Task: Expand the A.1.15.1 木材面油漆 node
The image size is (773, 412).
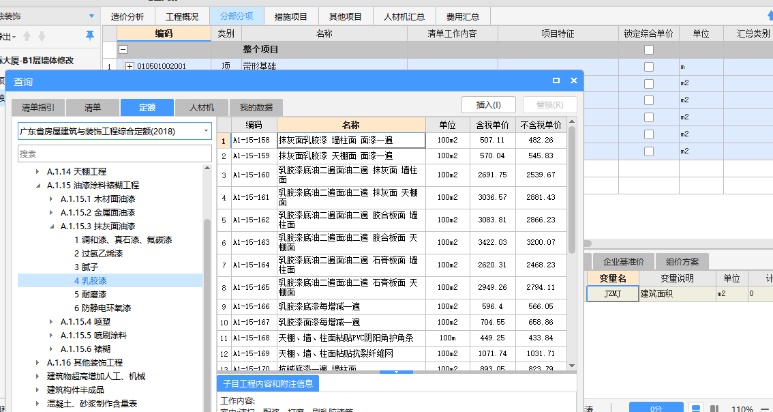Action: point(52,199)
